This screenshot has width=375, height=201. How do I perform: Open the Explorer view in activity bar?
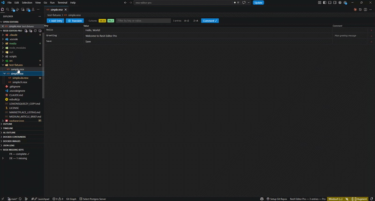pos(2,9)
